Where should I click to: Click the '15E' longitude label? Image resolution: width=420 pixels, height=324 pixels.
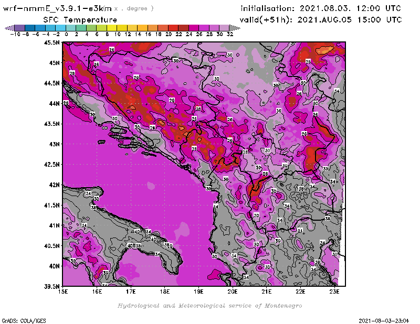(x=63, y=291)
